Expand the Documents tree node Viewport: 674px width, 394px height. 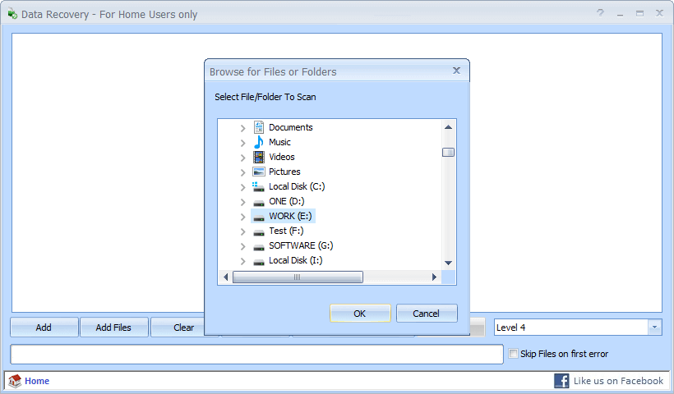(242, 128)
